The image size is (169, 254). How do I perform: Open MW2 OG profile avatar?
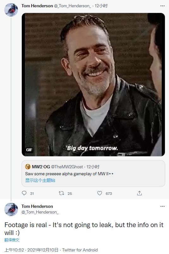(x=28, y=166)
